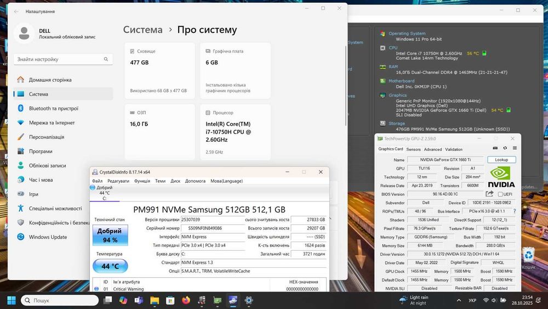Viewport: 548px width, 309px height.
Task: Click the Добрий 94 % health button
Action: 110,235
